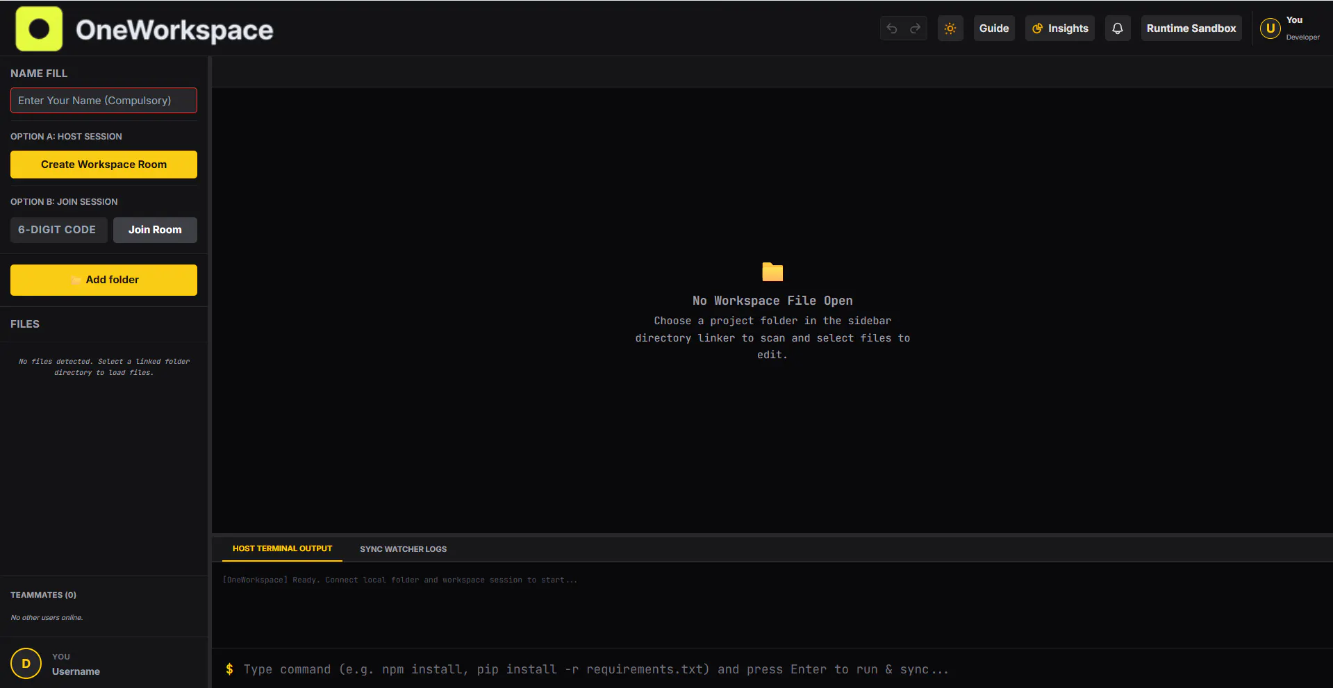Click the 'No other users online' text
Image resolution: width=1333 pixels, height=688 pixels.
tap(47, 618)
